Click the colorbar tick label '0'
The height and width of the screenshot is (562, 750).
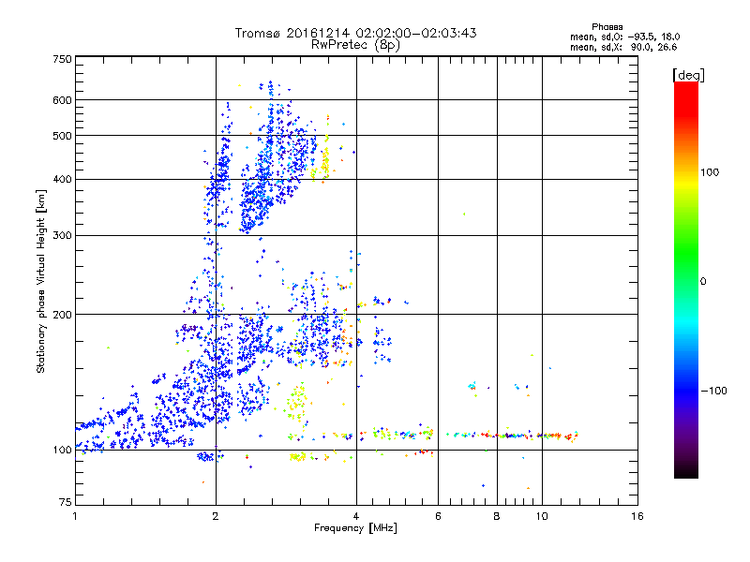[x=702, y=282]
